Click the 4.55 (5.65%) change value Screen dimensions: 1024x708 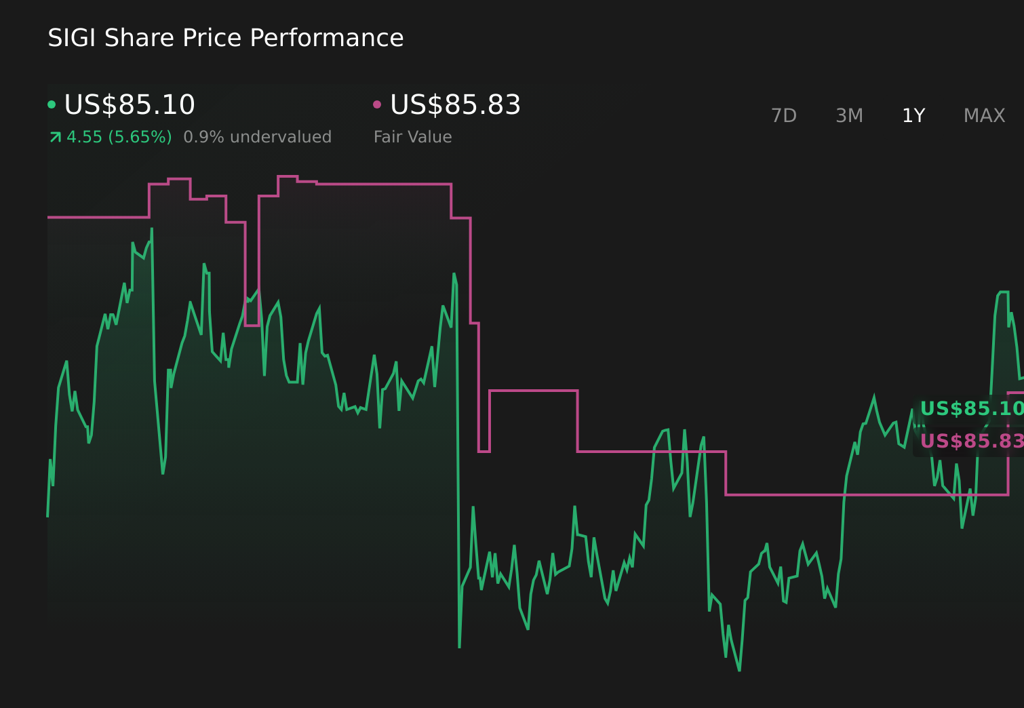pos(119,136)
